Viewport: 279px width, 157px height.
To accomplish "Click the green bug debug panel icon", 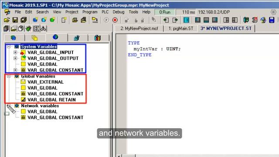I will point(28,29).
